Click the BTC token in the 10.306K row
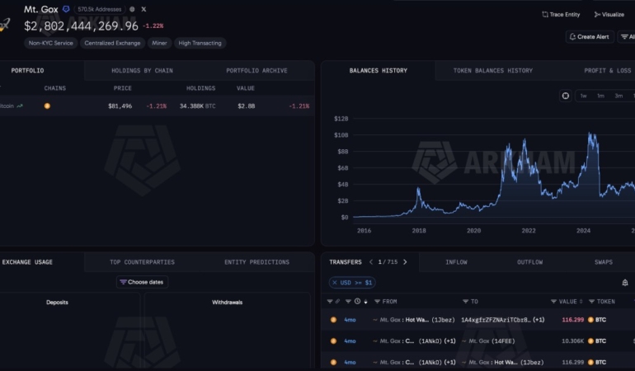Image resolution: width=635 pixels, height=371 pixels. click(x=597, y=341)
